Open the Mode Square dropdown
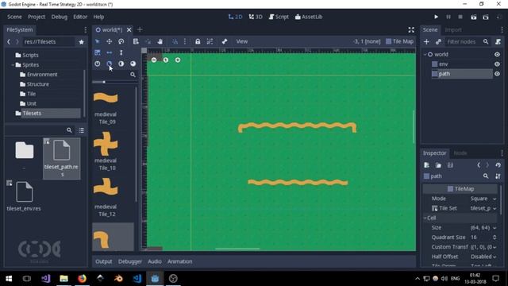The image size is (508, 286). point(483,199)
